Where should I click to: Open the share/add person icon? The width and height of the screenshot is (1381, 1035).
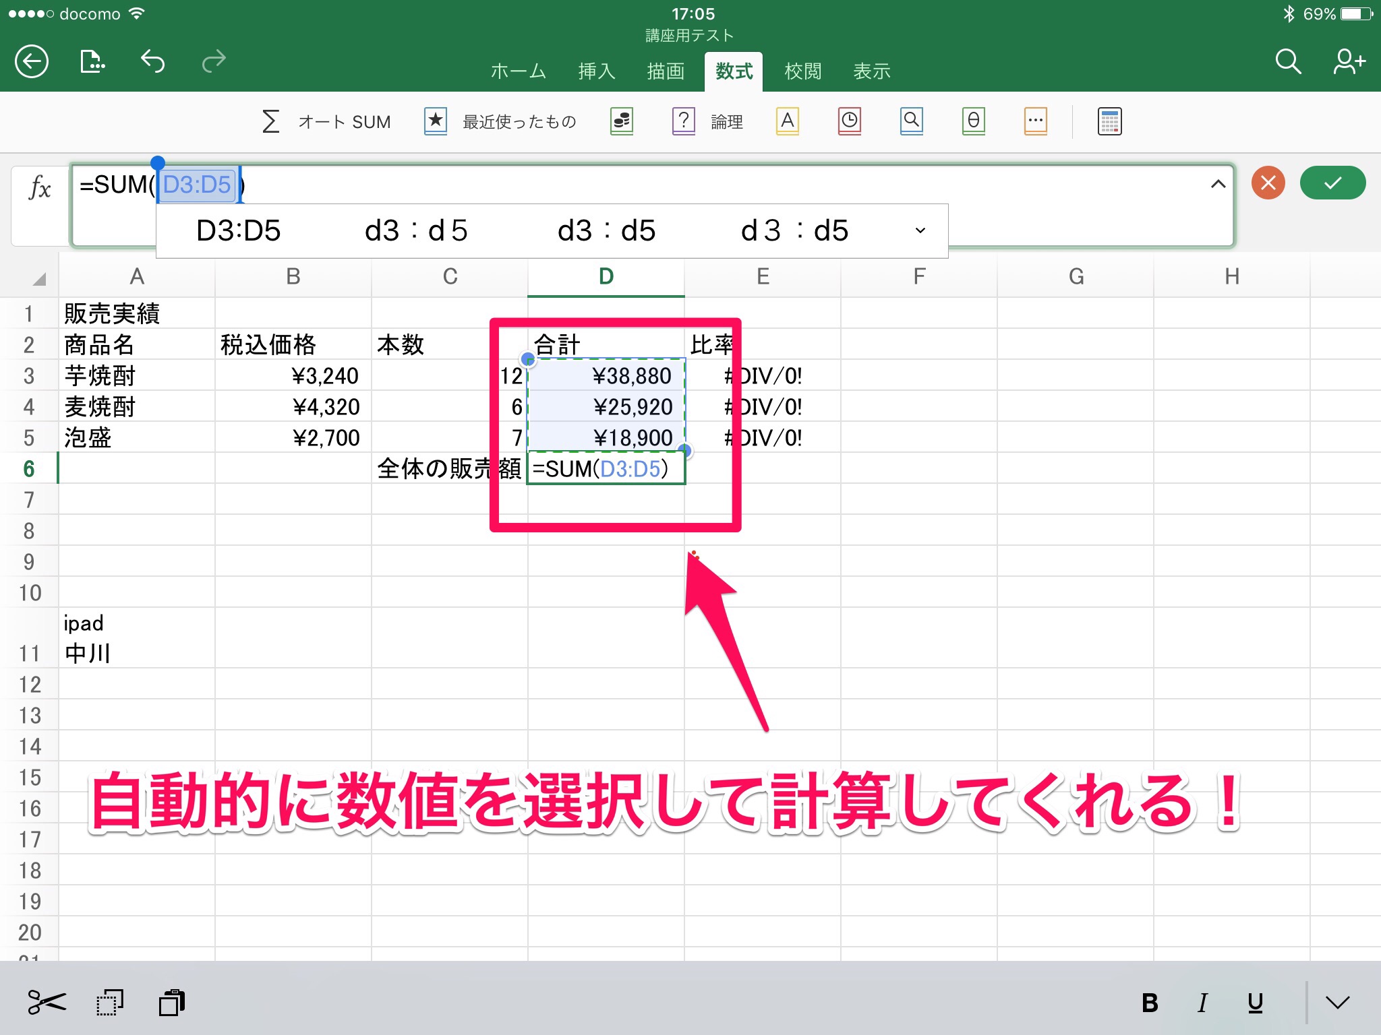pyautogui.click(x=1349, y=62)
